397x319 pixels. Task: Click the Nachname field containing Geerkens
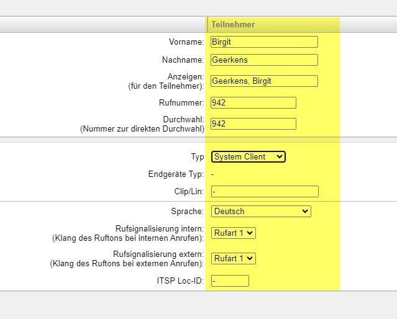(x=264, y=60)
